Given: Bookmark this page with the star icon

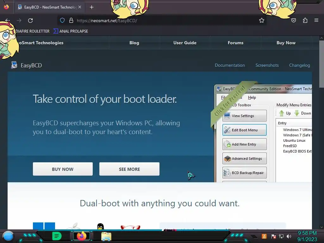Looking at the screenshot, I should pyautogui.click(x=262, y=21).
